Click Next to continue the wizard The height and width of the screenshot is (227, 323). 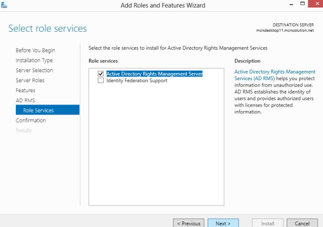pos(223,223)
